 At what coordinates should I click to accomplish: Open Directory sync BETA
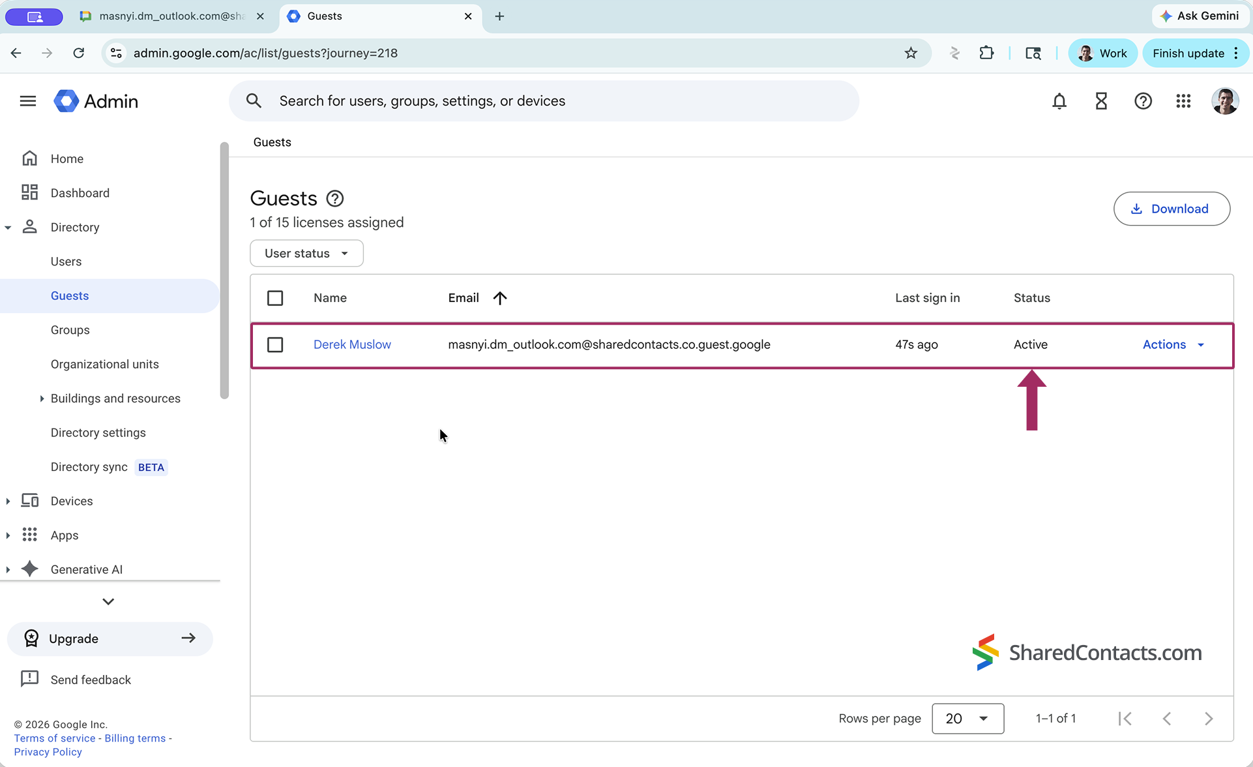(x=108, y=467)
